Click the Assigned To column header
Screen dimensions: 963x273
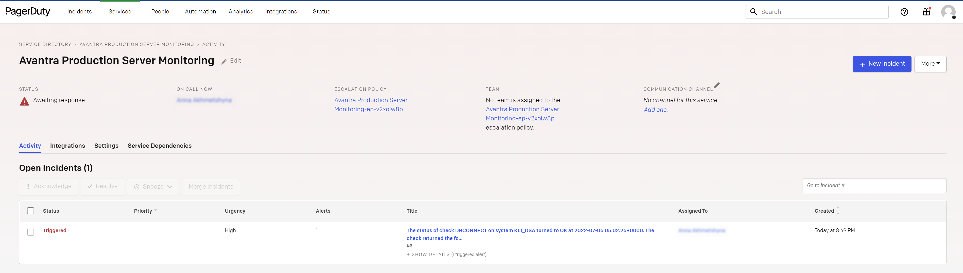point(693,211)
